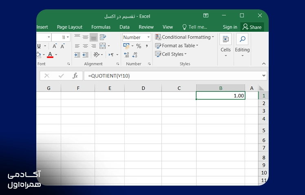Expand the Editing group
Screen dimensions: 305x195
coord(242,46)
